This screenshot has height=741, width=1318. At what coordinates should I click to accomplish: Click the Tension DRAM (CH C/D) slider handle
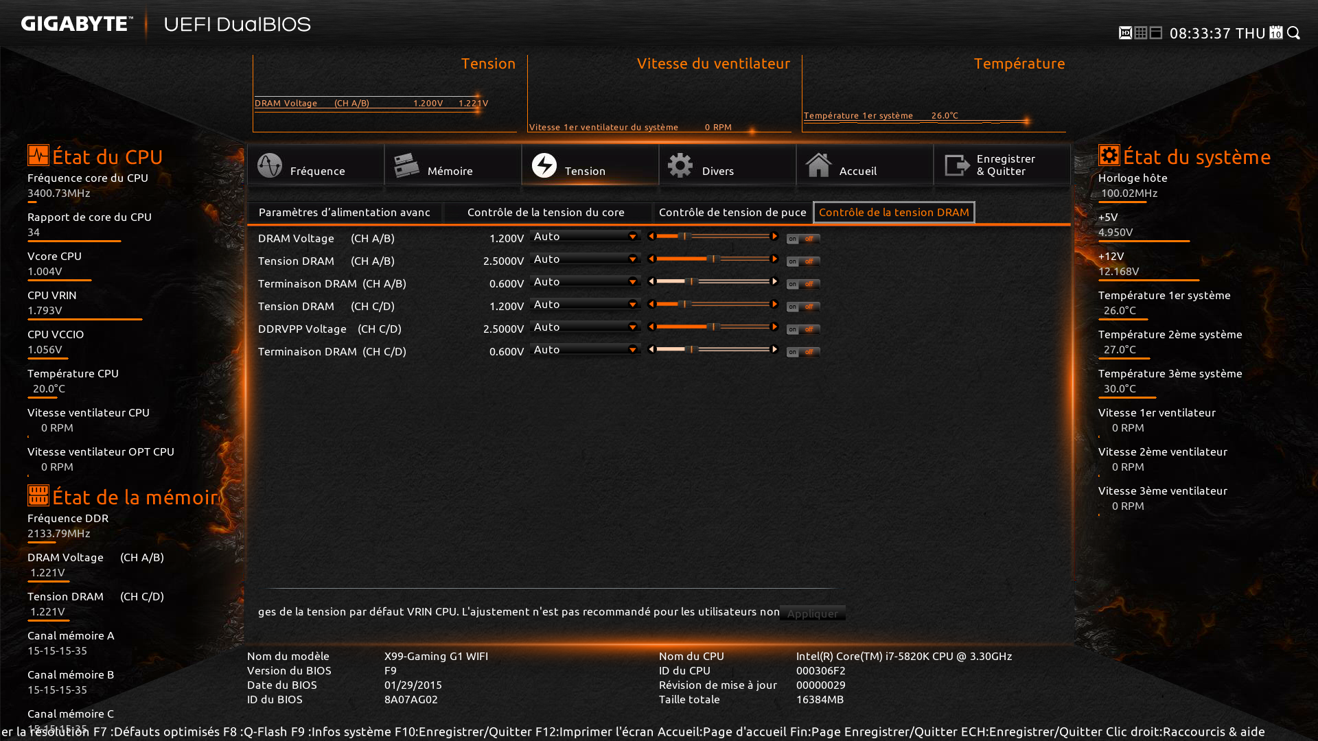click(x=684, y=304)
